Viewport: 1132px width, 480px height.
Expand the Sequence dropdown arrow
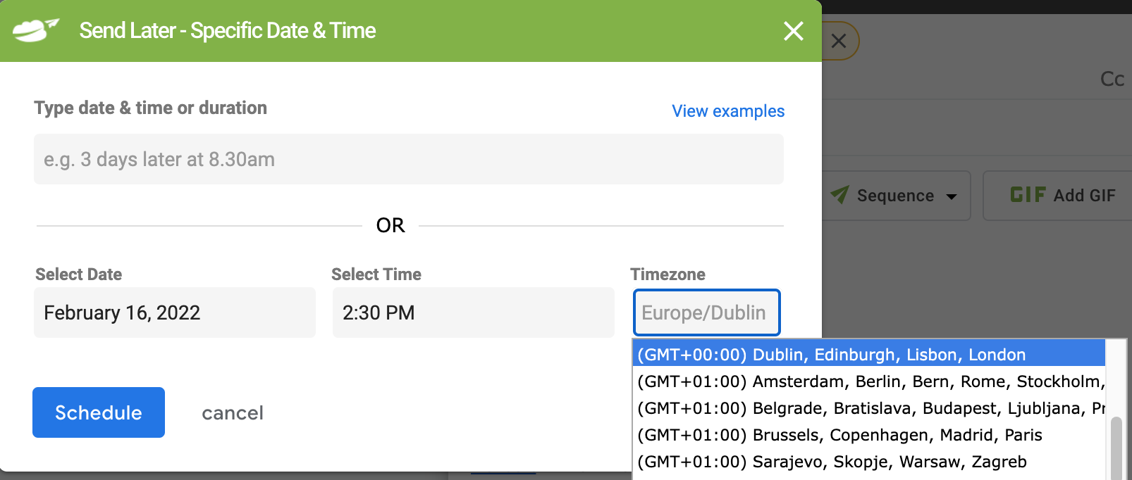pyautogui.click(x=952, y=196)
